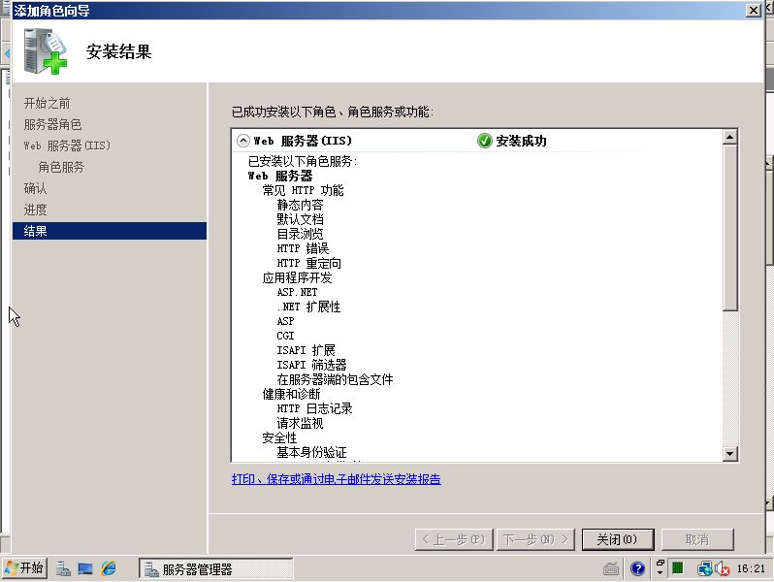Select the Web 服务器 (IIS) wizard step

(67, 145)
